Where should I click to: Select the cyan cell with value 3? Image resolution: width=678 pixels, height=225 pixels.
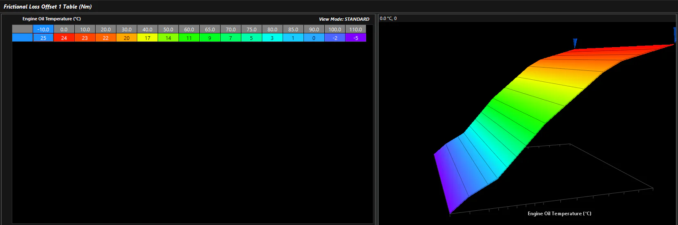pos(272,38)
